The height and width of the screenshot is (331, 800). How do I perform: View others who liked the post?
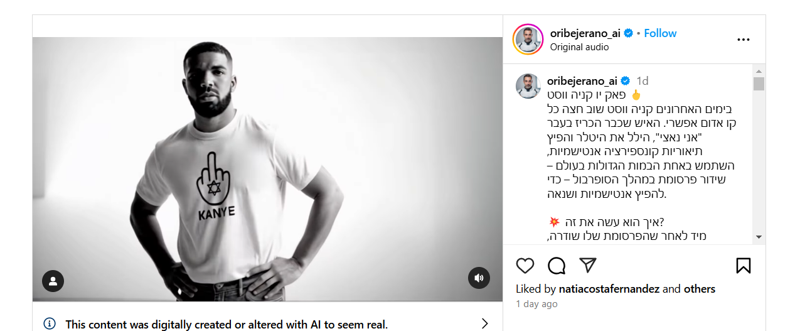(699, 289)
